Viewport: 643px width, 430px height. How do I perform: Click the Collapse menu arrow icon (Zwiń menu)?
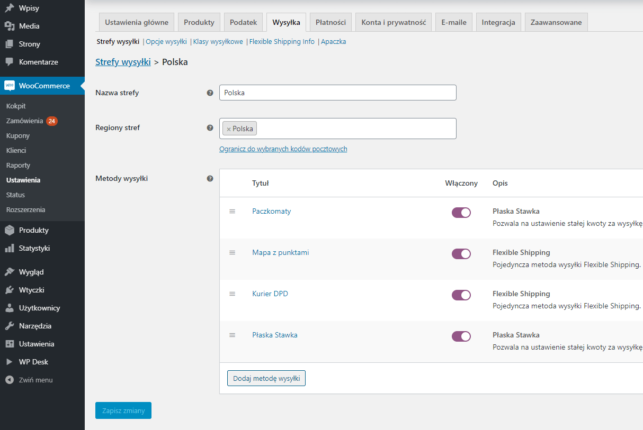tap(10, 380)
